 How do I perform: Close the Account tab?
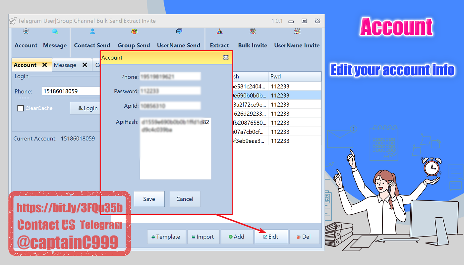click(x=45, y=65)
